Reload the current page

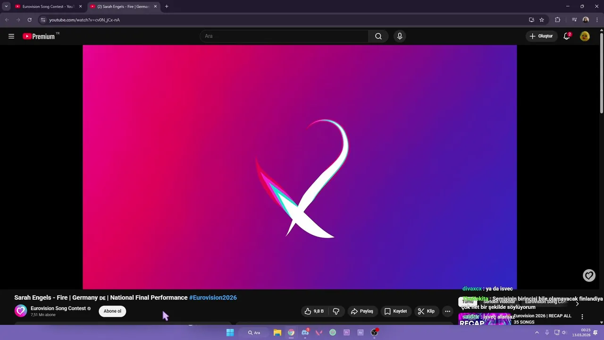tap(29, 20)
